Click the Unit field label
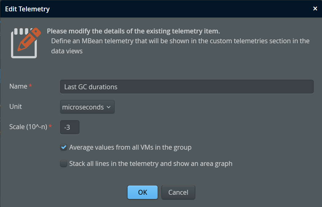 pos(16,106)
